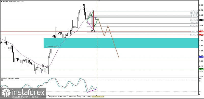The image size is (204, 99).
Task: Select the Fibonacci 161.8 level label
Action: pos(194,26)
